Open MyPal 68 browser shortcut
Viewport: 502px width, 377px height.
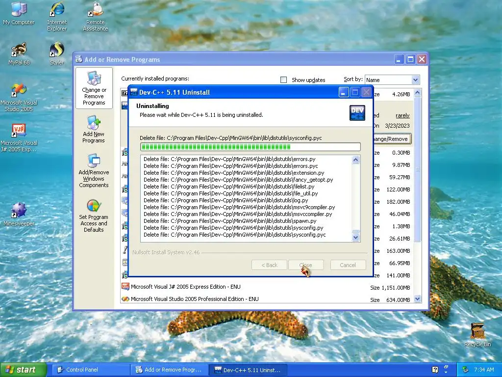(19, 54)
